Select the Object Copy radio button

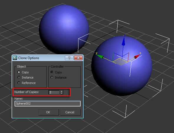(19, 72)
